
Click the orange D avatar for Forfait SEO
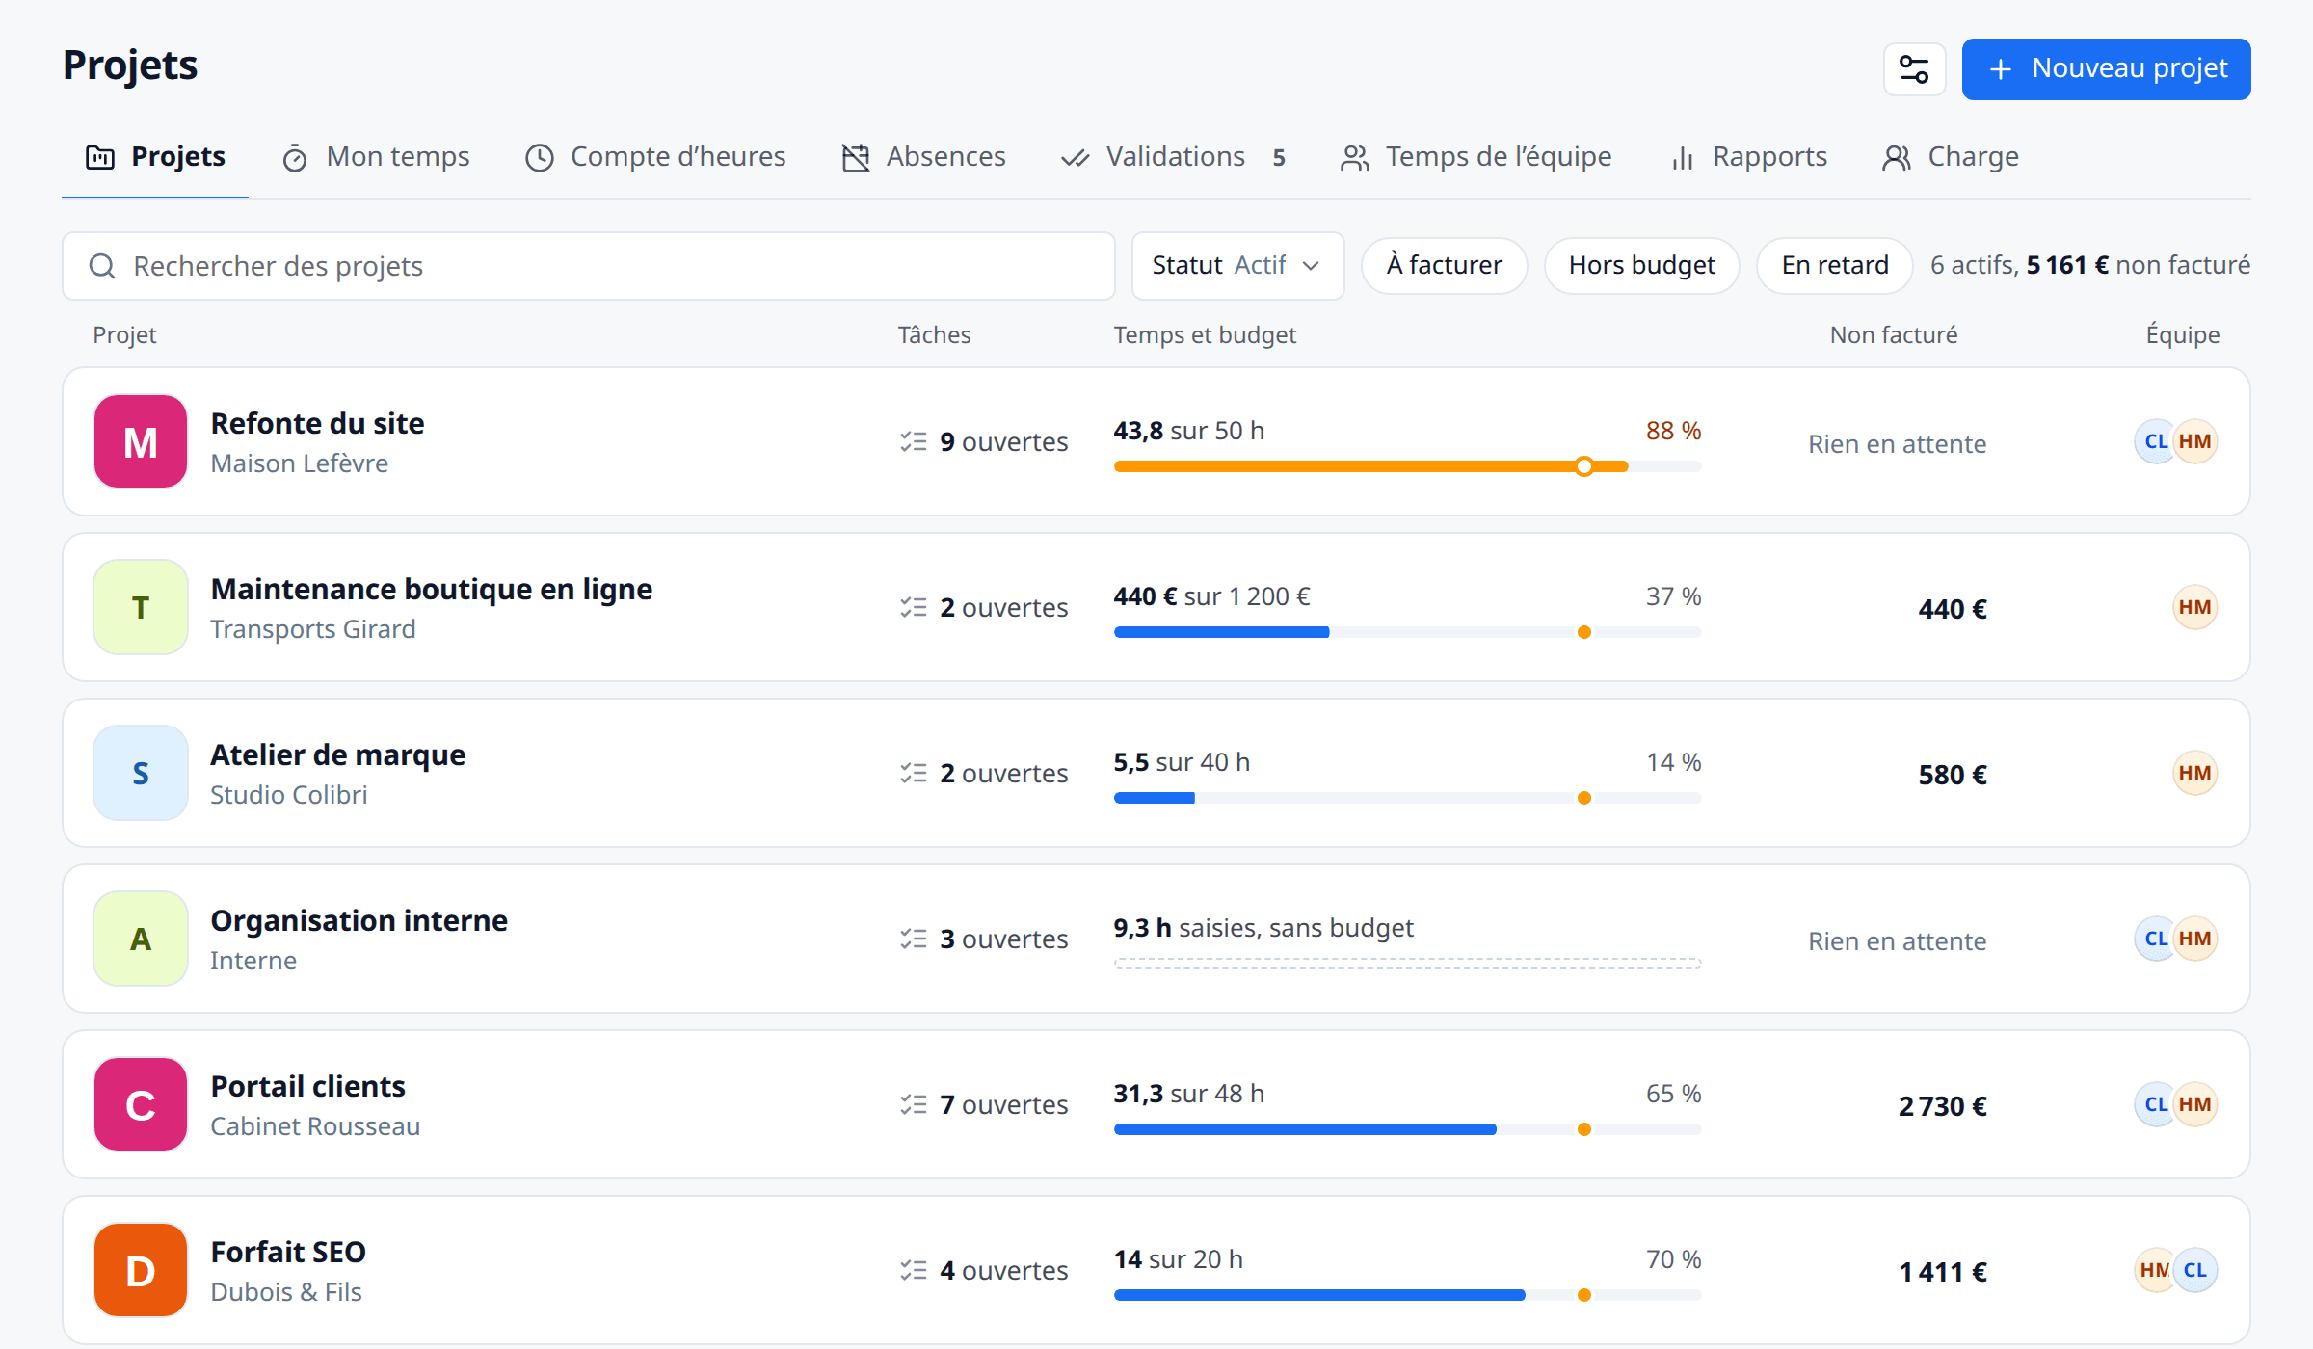pyautogui.click(x=141, y=1270)
